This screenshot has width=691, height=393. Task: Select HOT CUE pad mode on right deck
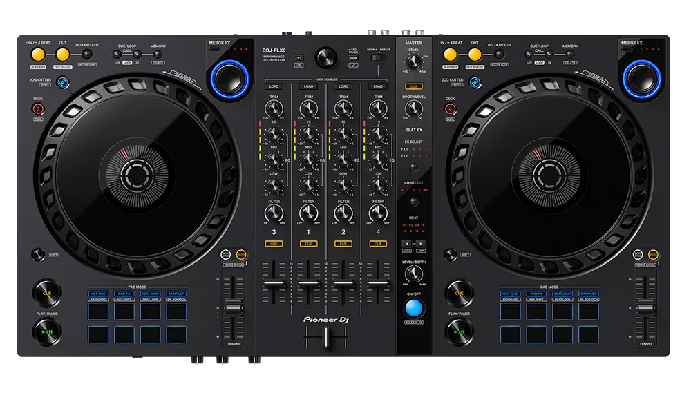(510, 294)
